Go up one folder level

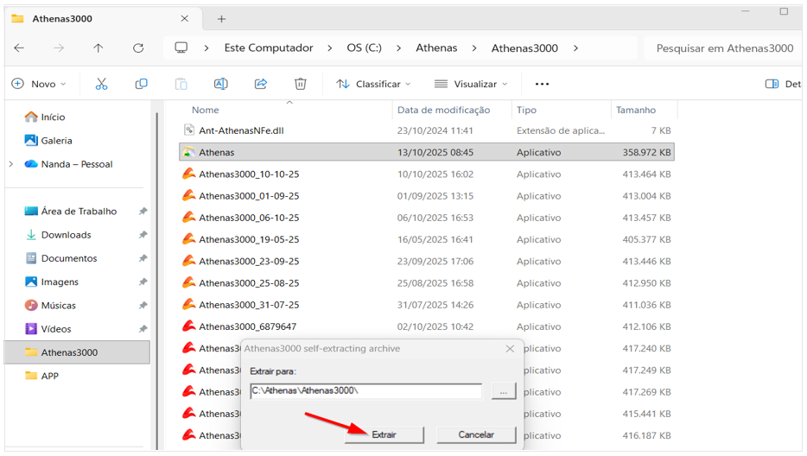tap(98, 48)
